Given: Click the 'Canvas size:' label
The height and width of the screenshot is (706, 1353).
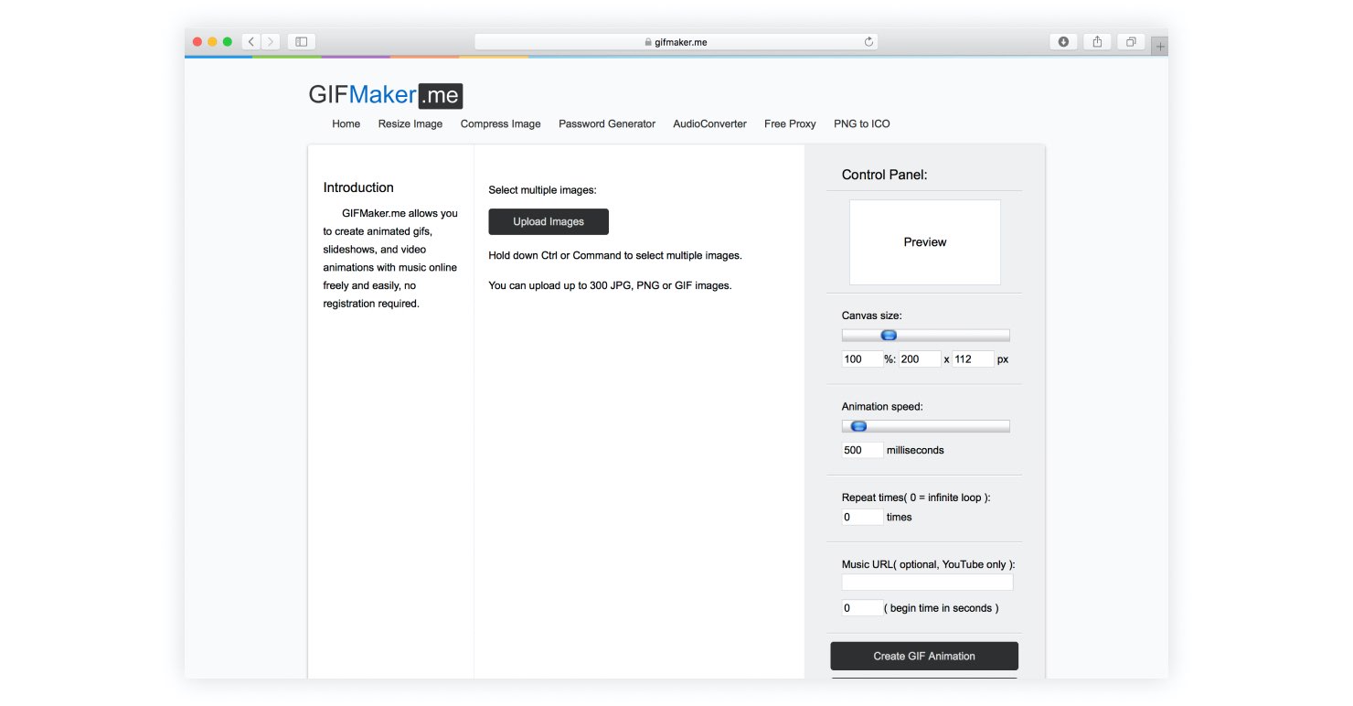Looking at the screenshot, I should point(872,316).
